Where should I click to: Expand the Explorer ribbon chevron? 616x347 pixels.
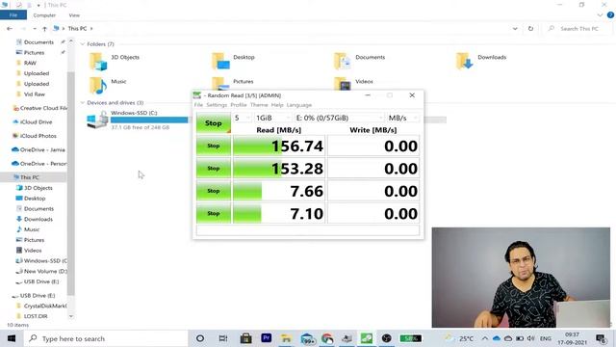pos(600,15)
